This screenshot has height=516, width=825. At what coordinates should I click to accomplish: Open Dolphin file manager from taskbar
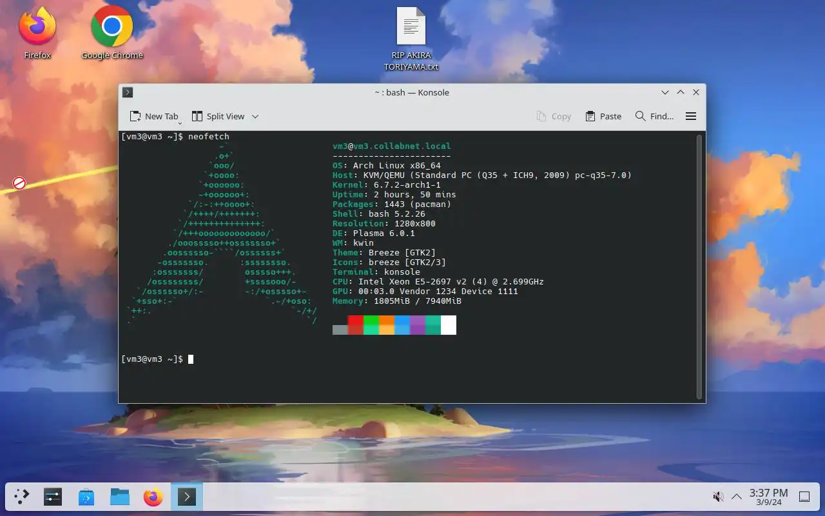coord(120,497)
